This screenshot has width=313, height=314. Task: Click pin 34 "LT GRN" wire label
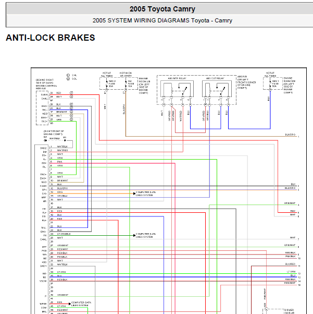[x=61, y=272]
